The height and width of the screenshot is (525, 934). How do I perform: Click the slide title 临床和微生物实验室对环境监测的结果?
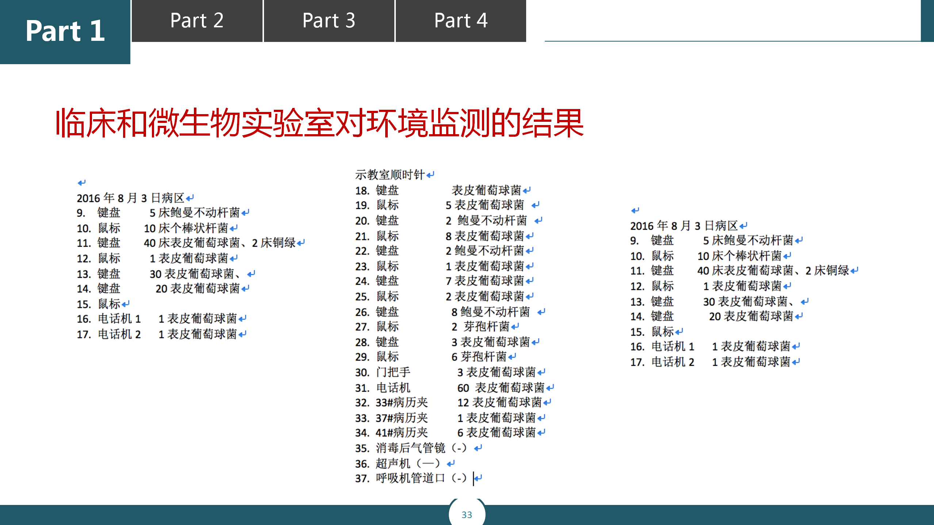[319, 123]
